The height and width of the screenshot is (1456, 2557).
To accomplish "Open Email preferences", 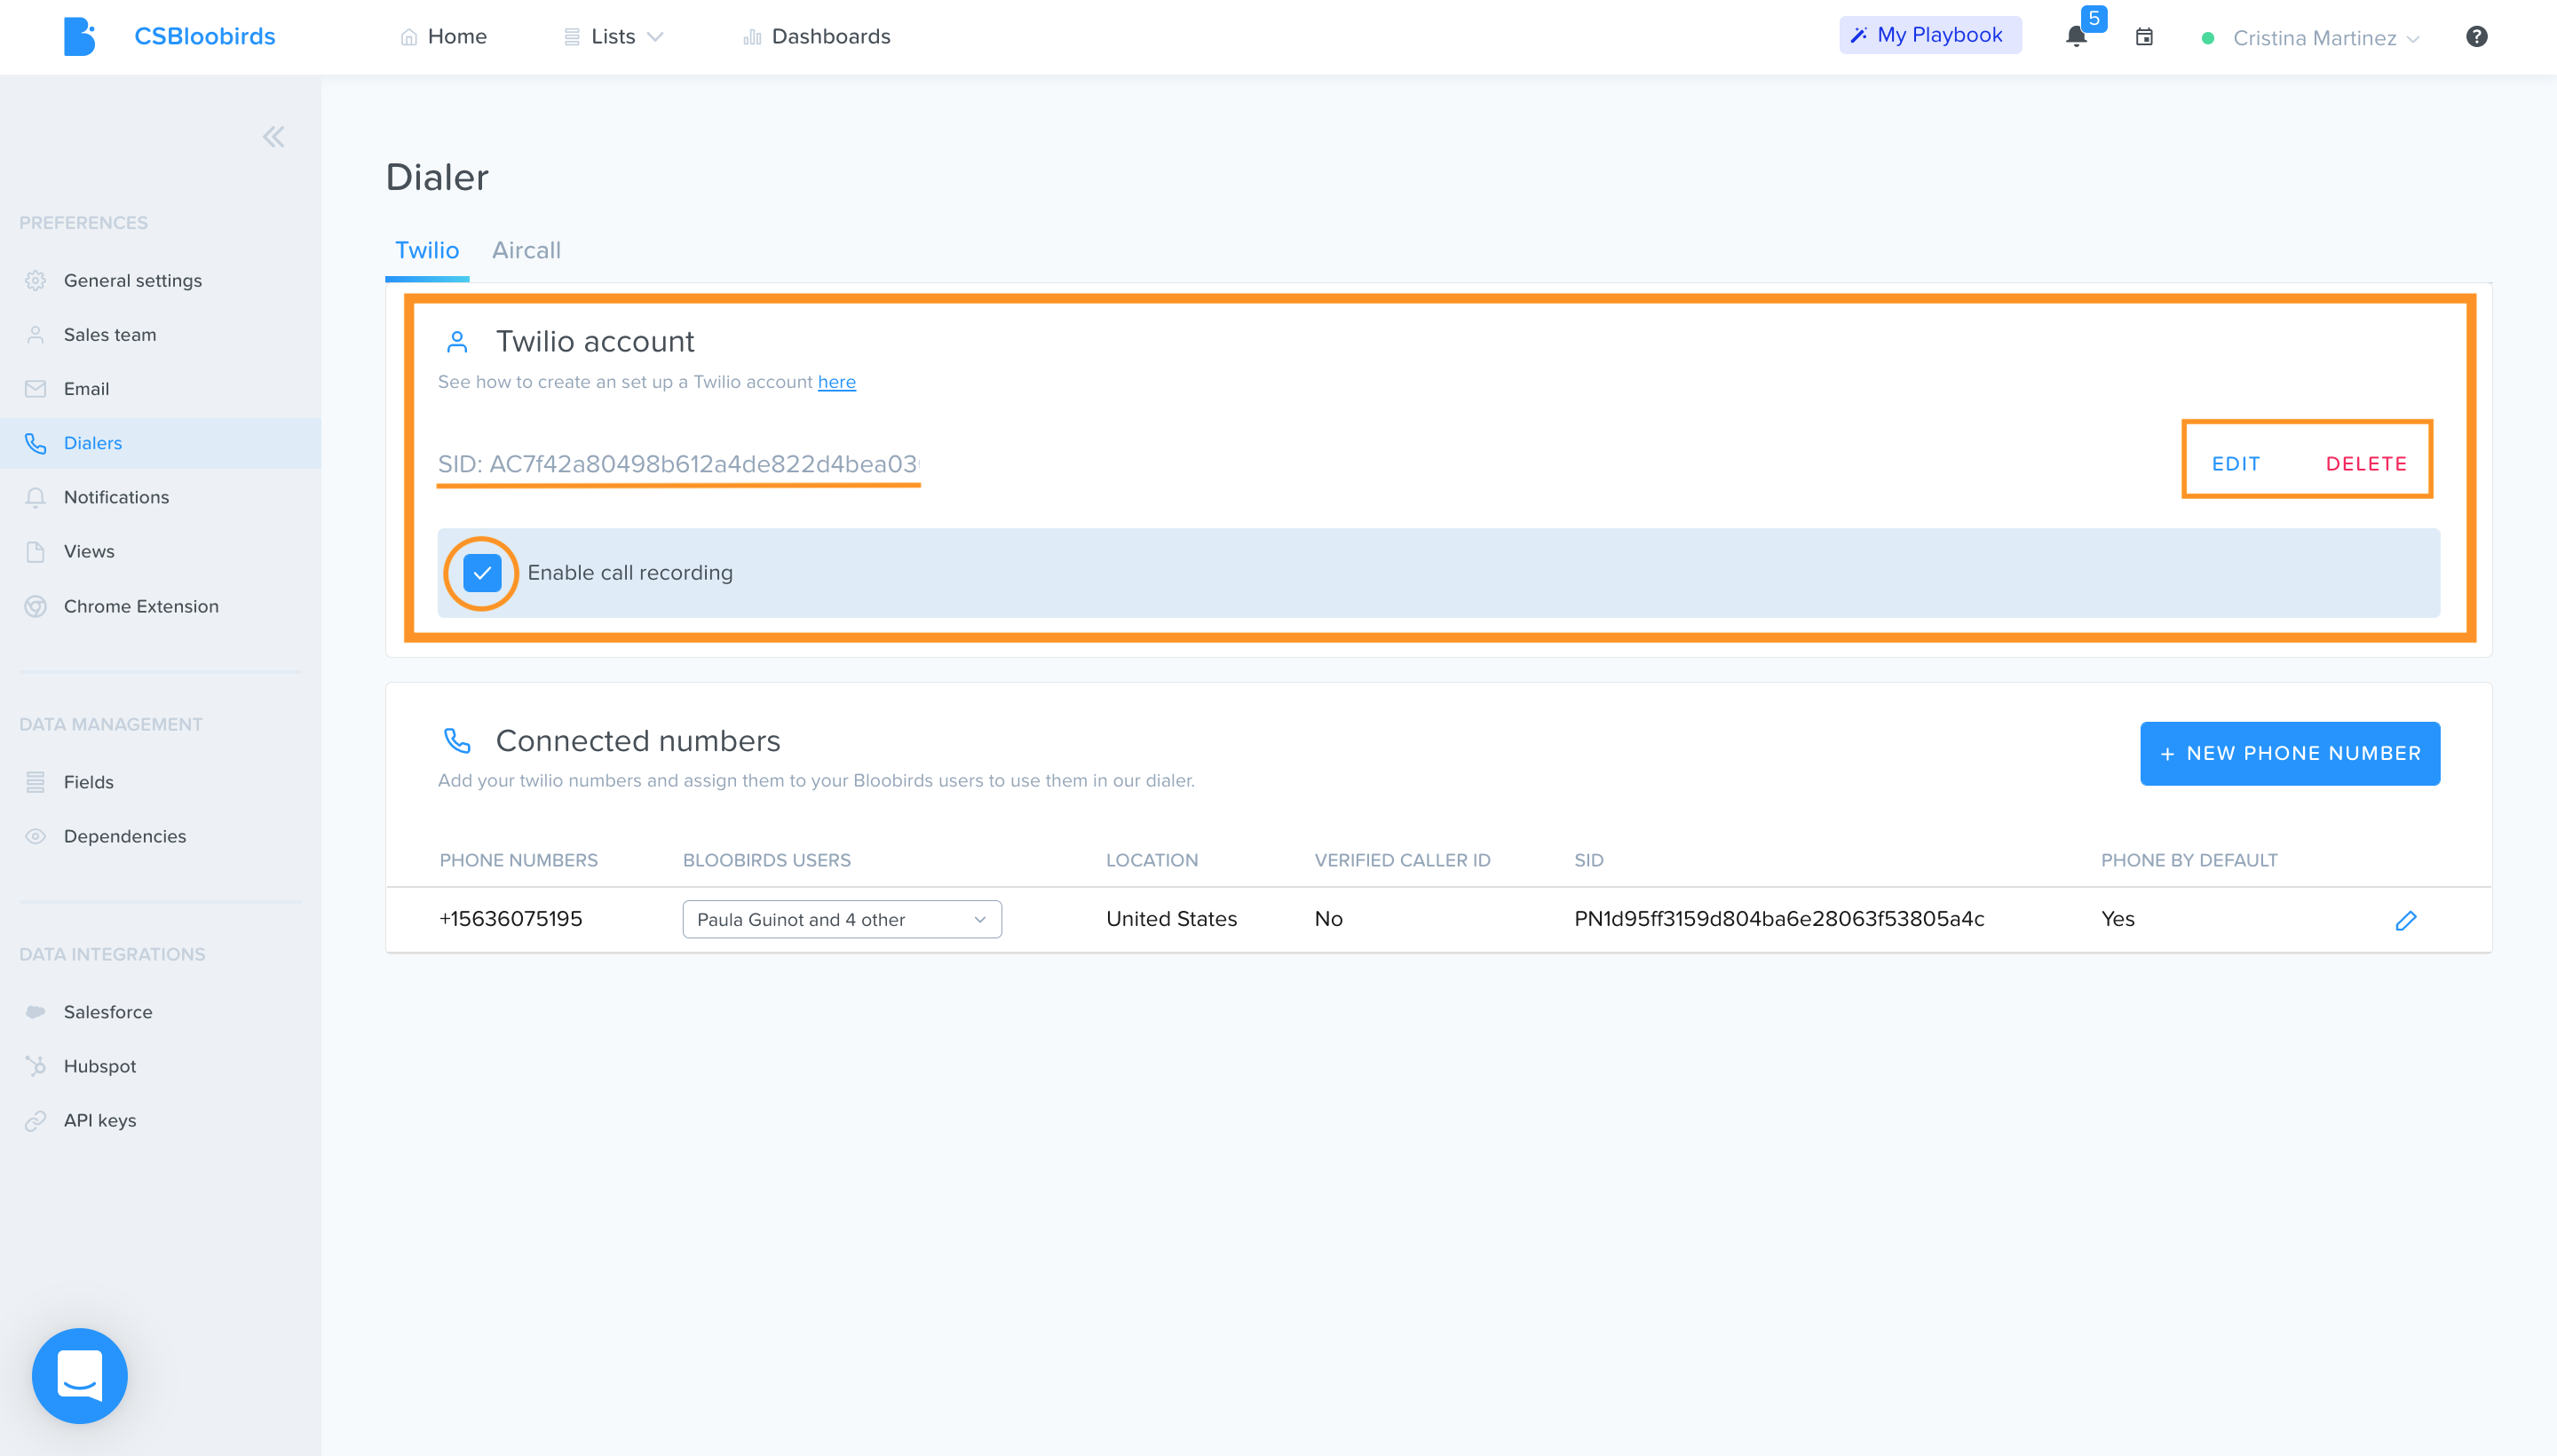I will click(x=86, y=389).
